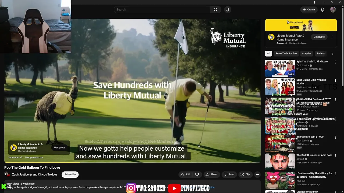Screen dimensions: 344x193
Task: Click the Sponsored info icon on ad
Action: (21, 157)
